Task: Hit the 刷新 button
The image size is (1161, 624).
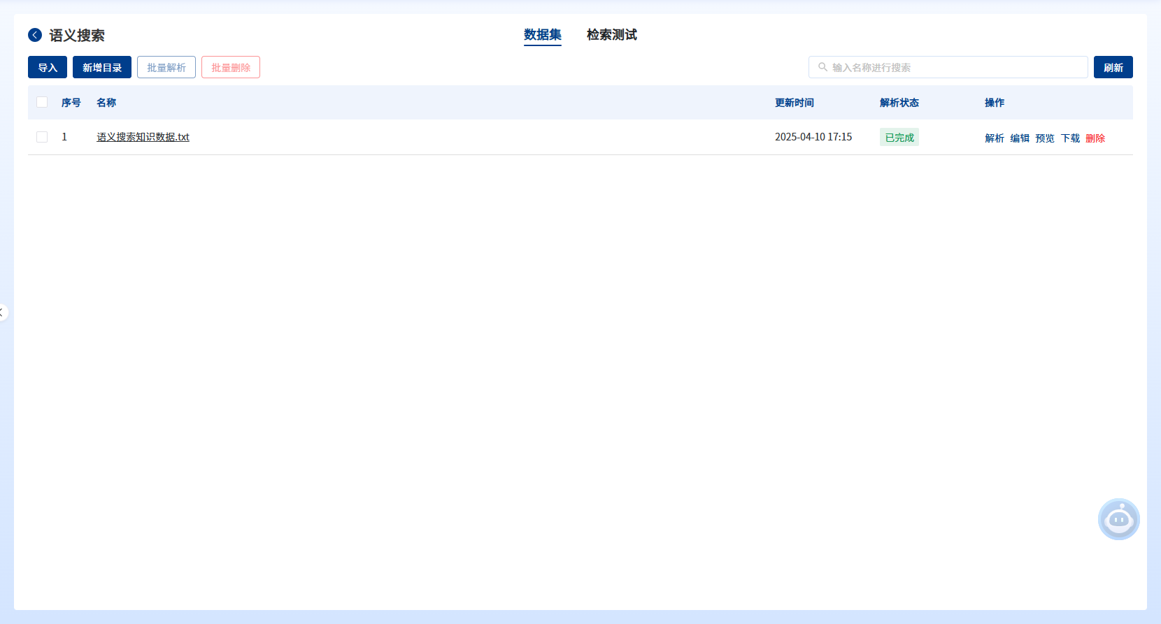Action: pyautogui.click(x=1113, y=67)
